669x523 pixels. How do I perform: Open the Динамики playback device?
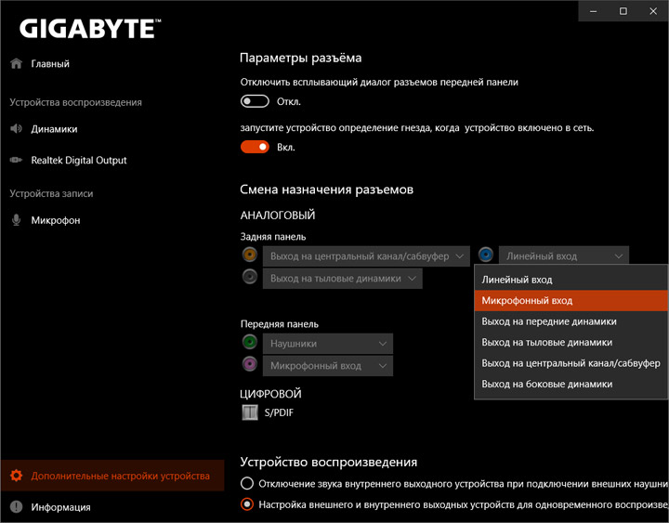[x=54, y=129]
